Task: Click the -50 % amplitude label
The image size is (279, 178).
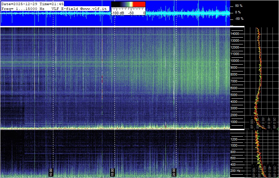Action: coord(238,19)
